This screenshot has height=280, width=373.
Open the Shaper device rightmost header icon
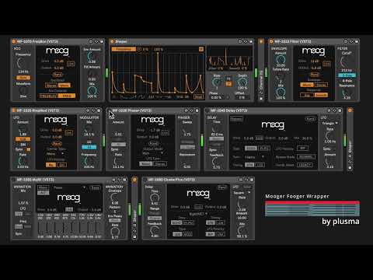(251, 41)
